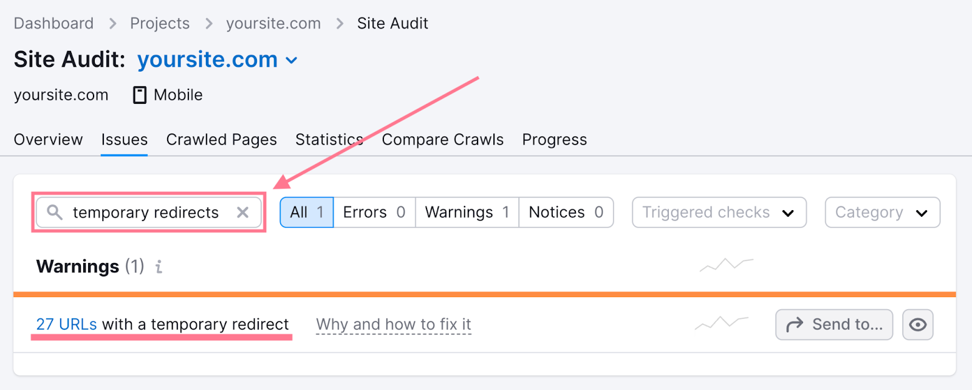Click the Send to button
Screen dimensions: 972x390
[833, 324]
